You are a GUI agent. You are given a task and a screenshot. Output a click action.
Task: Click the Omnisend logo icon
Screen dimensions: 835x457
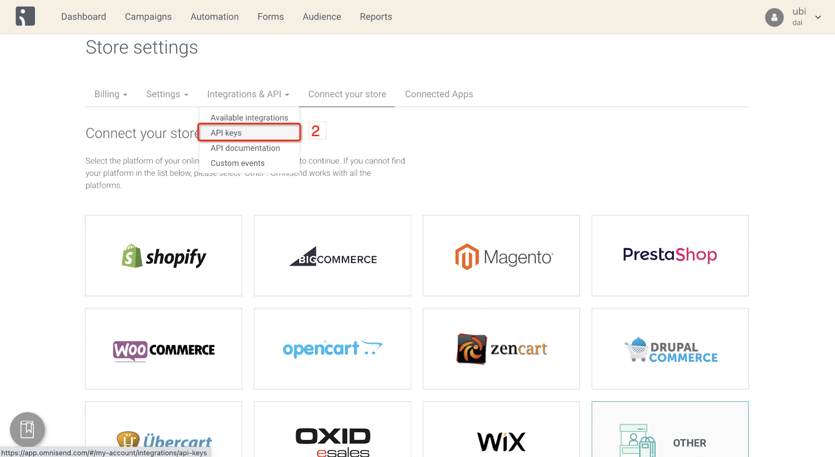[25, 16]
